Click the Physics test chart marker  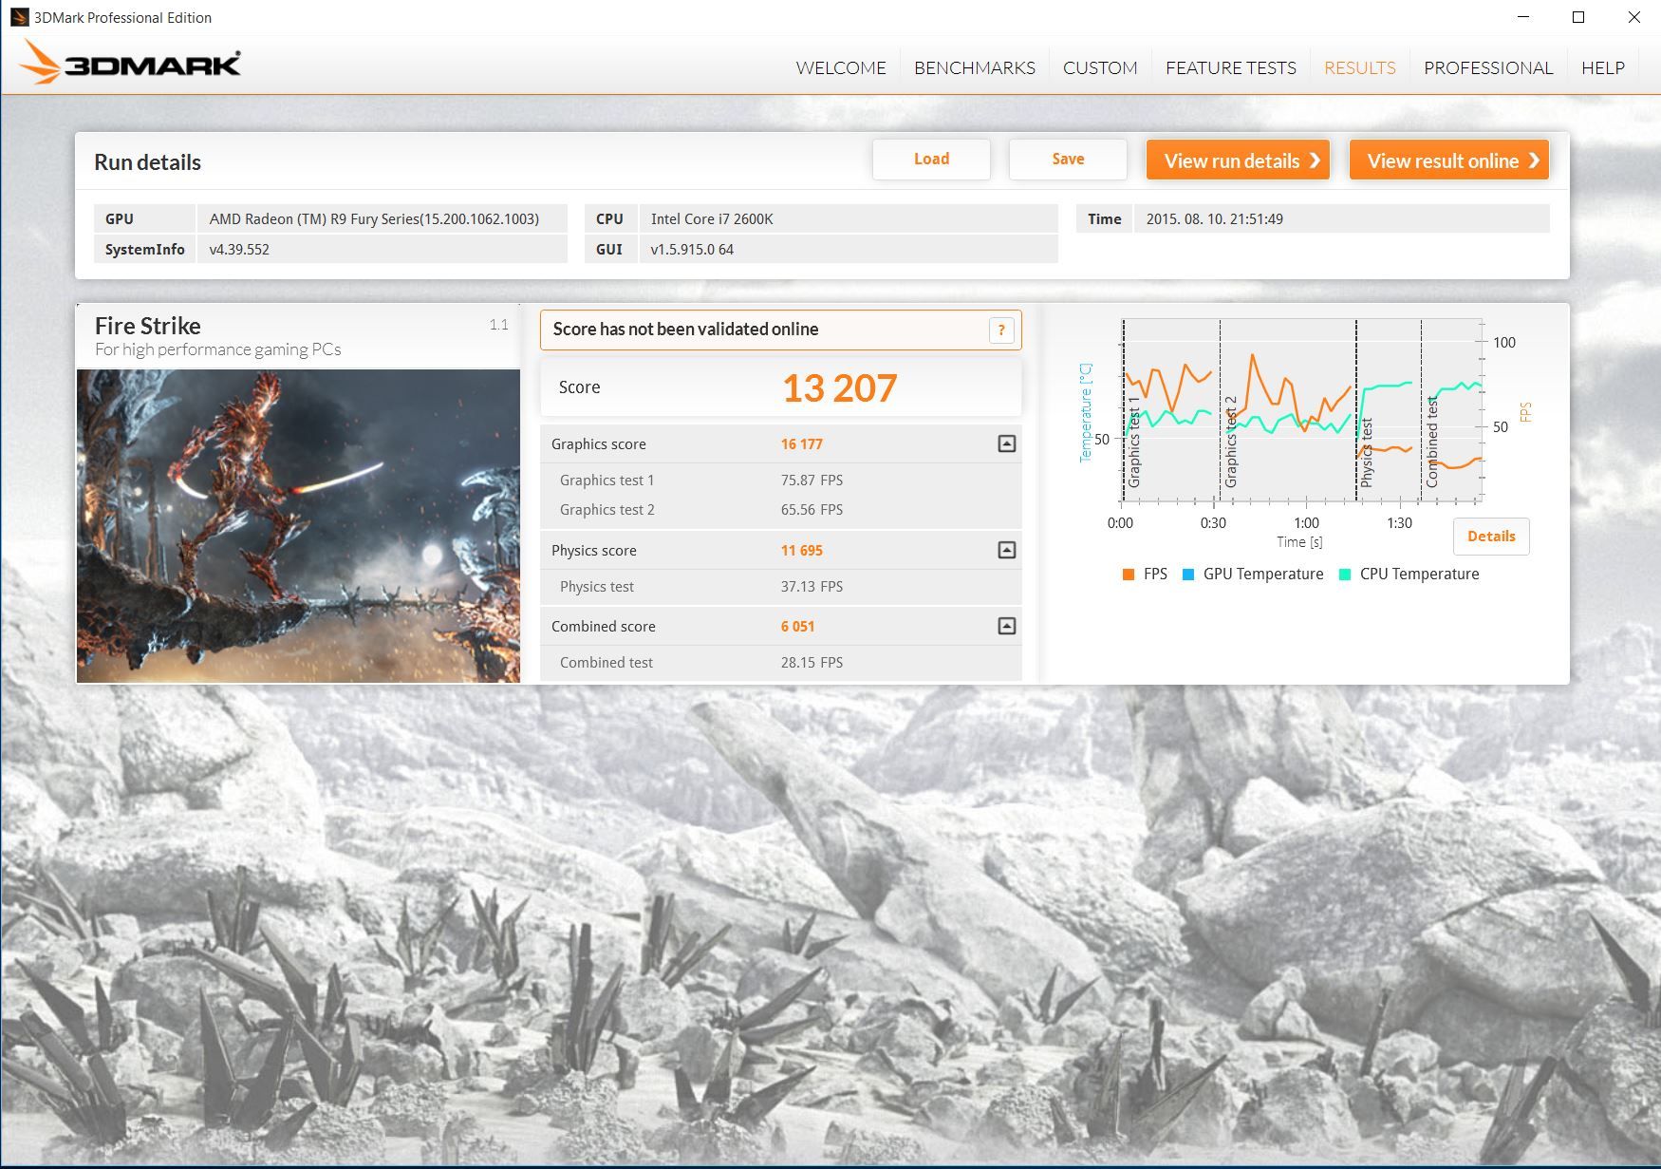[x=1367, y=453]
